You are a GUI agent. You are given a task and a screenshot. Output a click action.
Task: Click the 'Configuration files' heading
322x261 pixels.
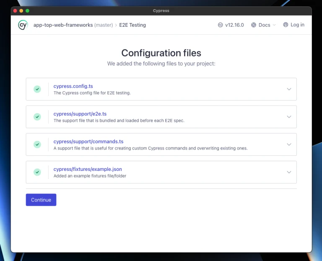[x=161, y=53]
